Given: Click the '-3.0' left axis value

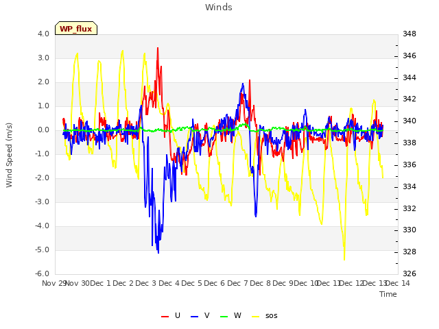Looking at the screenshot, I should point(42,202).
